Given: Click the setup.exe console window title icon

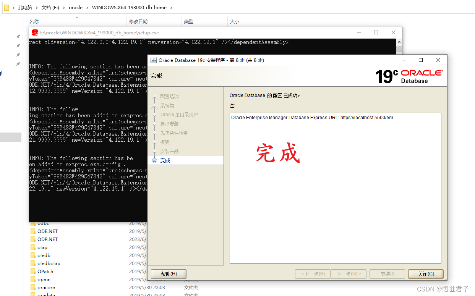Looking at the screenshot, I should pos(35,33).
